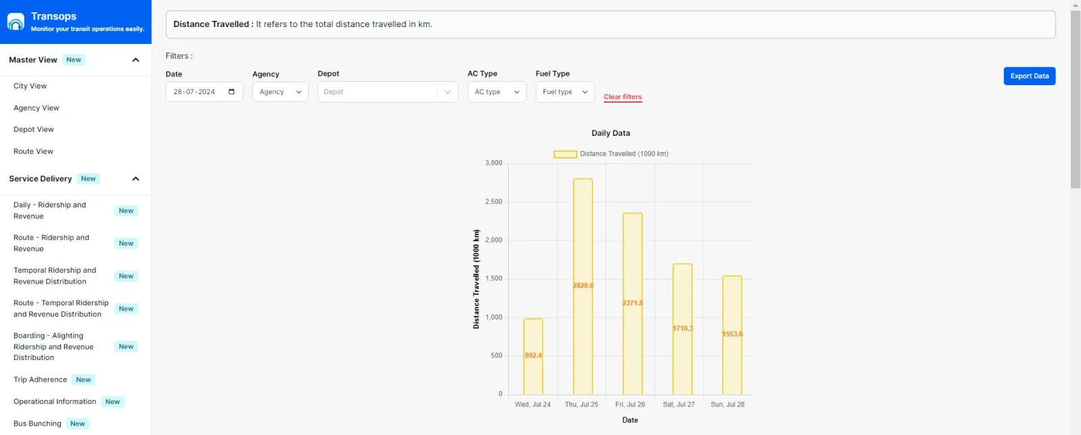Image resolution: width=1081 pixels, height=435 pixels.
Task: Open the date picker calendar icon
Action: [232, 92]
